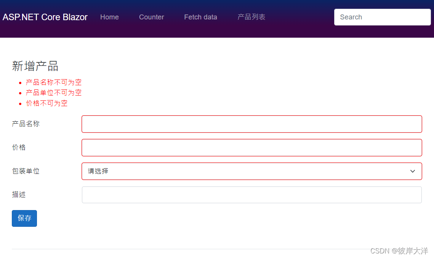The width and height of the screenshot is (434, 258).
Task: Click the 产品单位不可为空 validation message
Action: (x=54, y=92)
